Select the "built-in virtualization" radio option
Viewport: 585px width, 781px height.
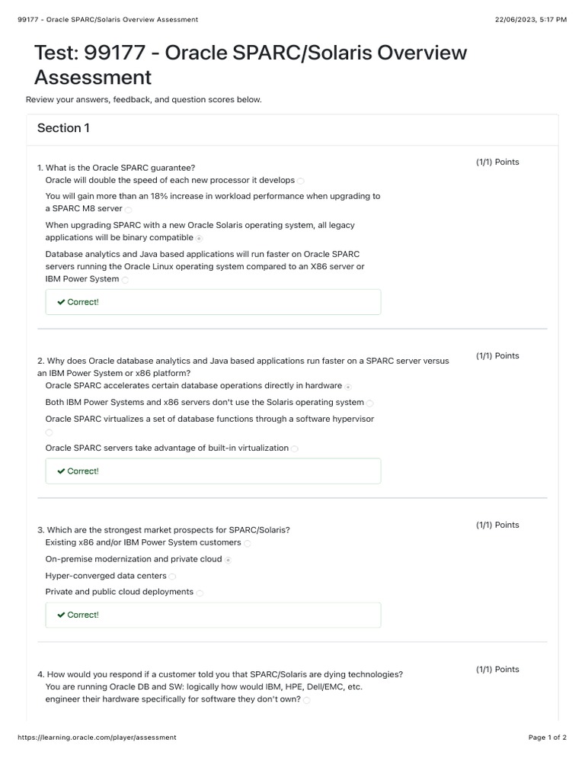295,448
